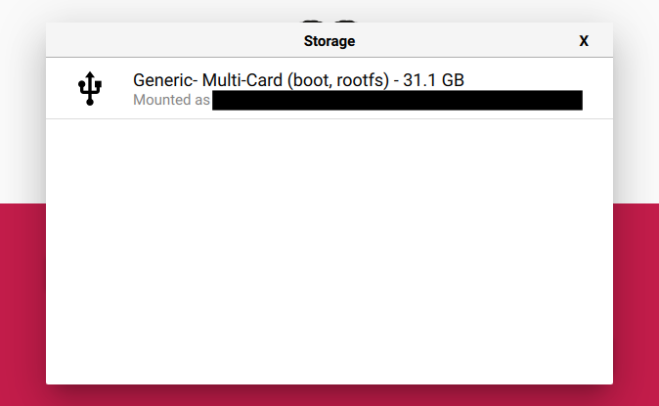This screenshot has width=659, height=406.
Task: Close the Storage dialog with the X
Action: [x=584, y=41]
